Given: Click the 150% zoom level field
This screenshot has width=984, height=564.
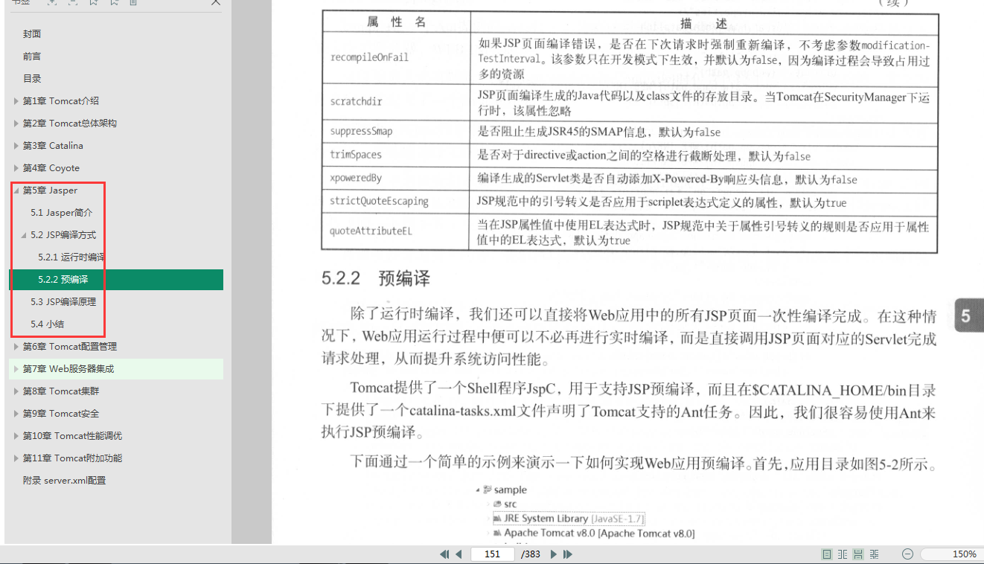Looking at the screenshot, I should coord(952,554).
